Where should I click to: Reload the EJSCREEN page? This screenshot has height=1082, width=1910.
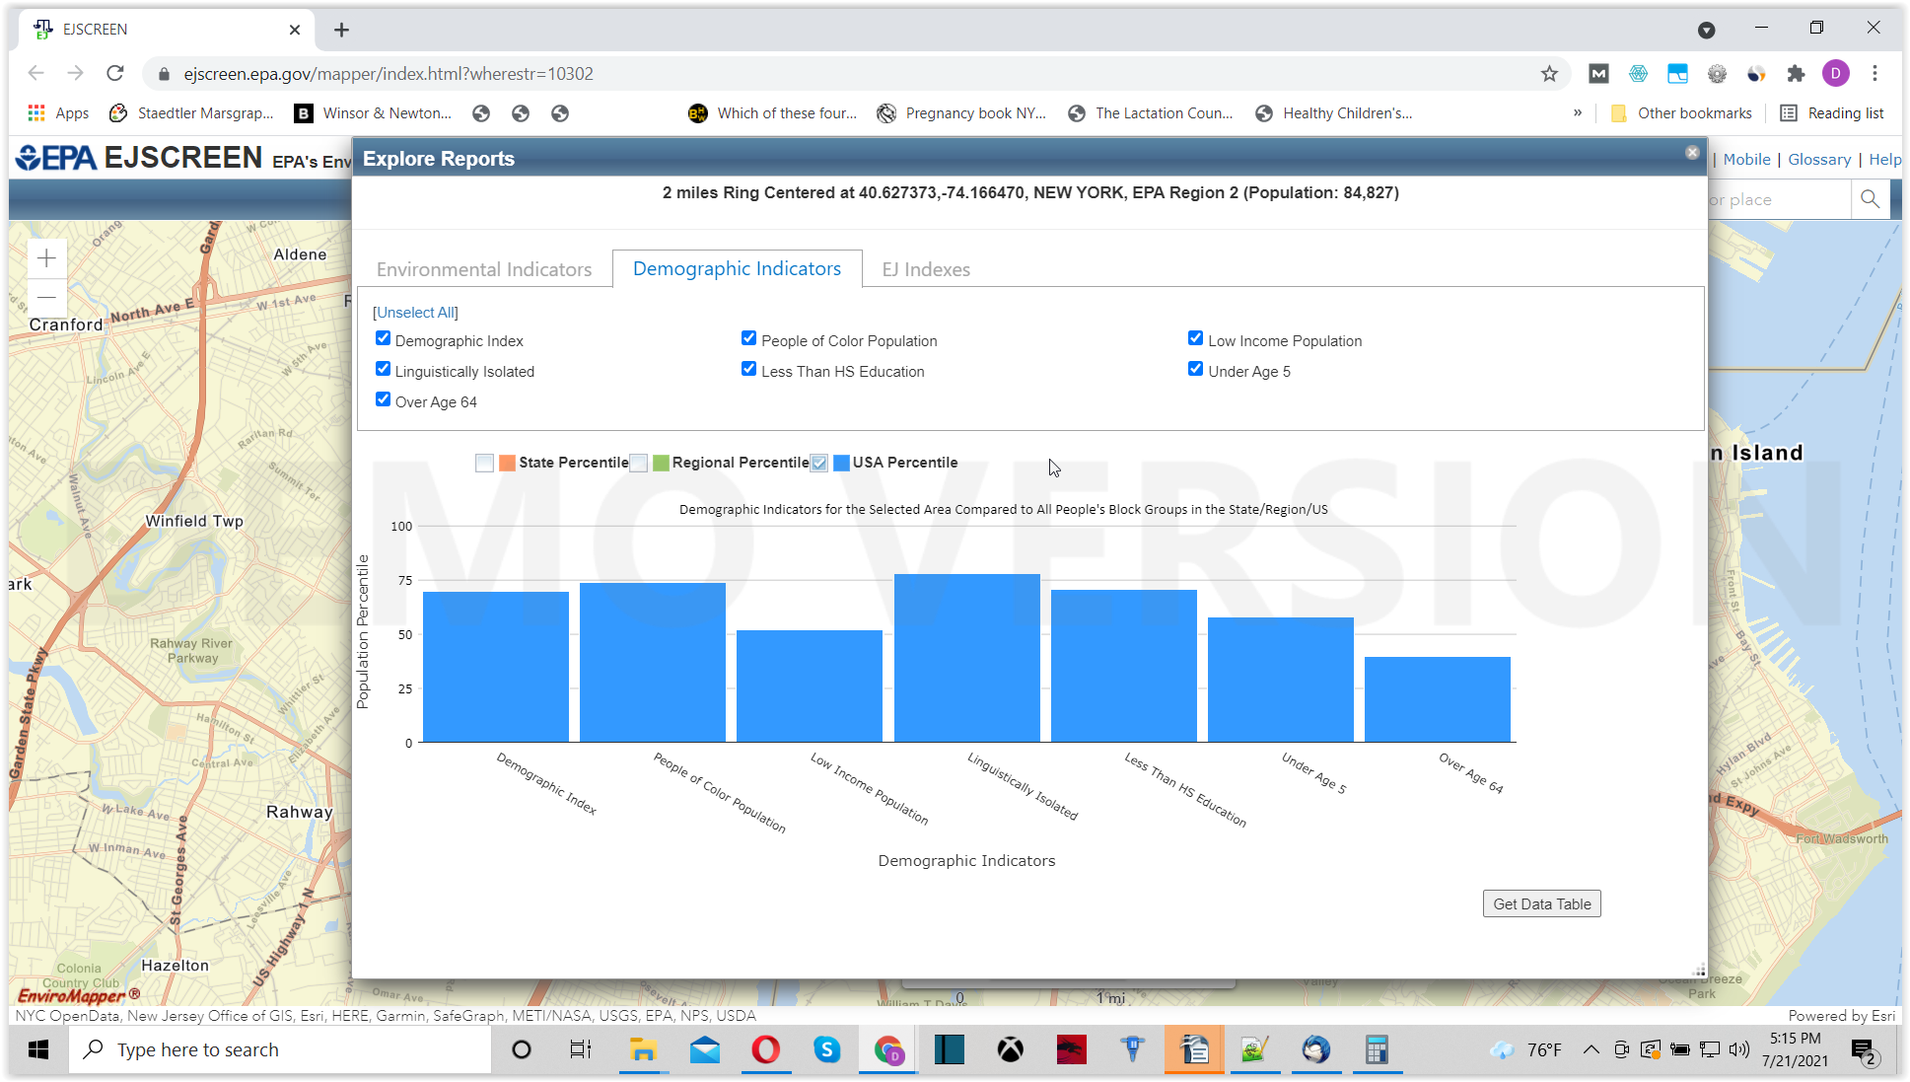(115, 73)
